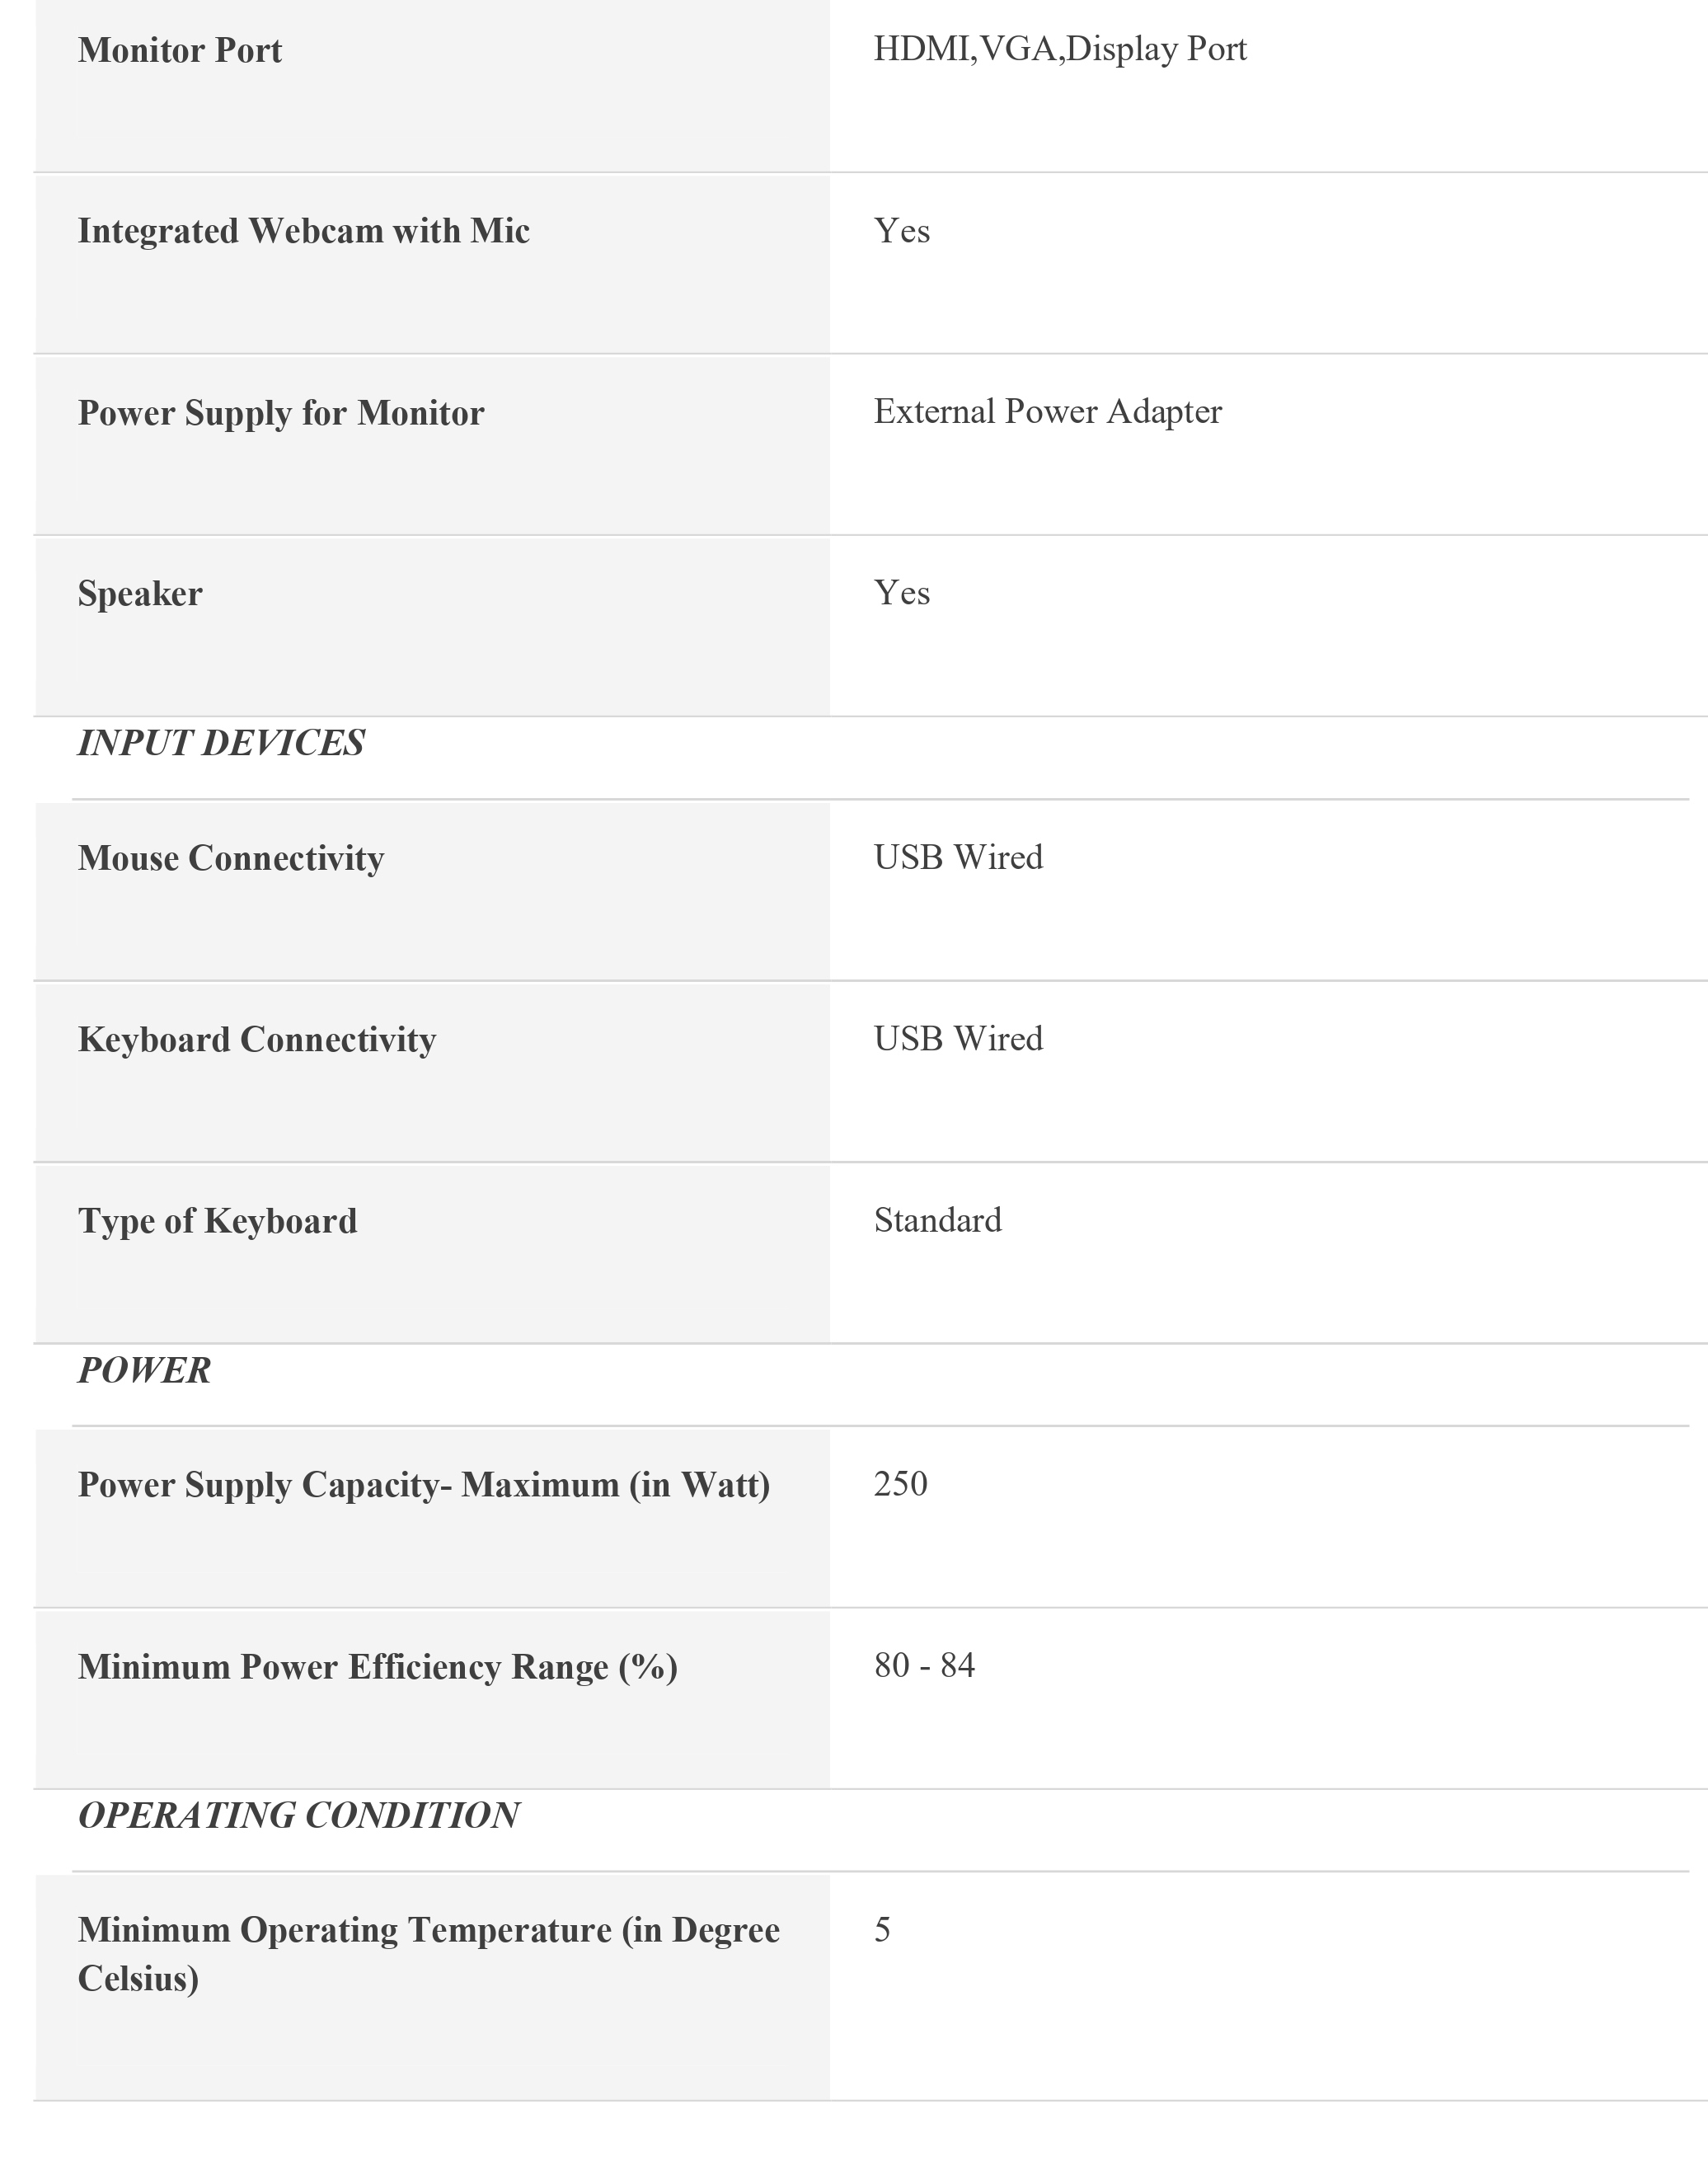Select the 80 - 84 efficiency value
Screen dimensions: 1708x2184
(924, 1665)
